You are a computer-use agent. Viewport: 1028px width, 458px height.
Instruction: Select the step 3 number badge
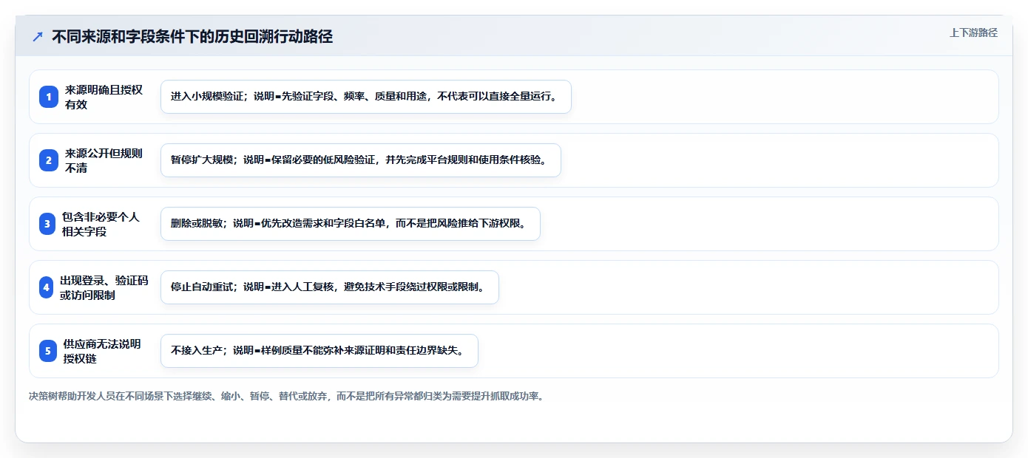tap(48, 224)
